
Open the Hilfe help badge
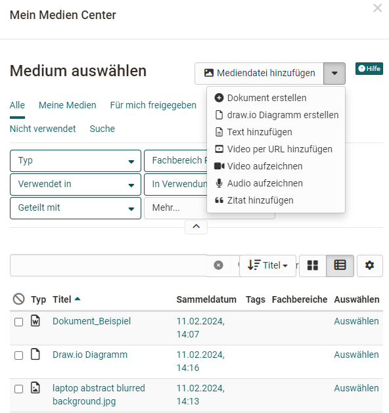(x=369, y=69)
